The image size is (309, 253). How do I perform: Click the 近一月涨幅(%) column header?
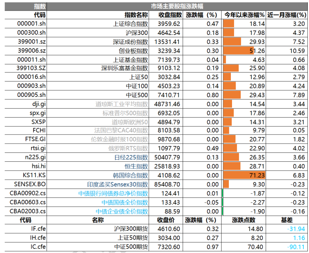(287, 15)
